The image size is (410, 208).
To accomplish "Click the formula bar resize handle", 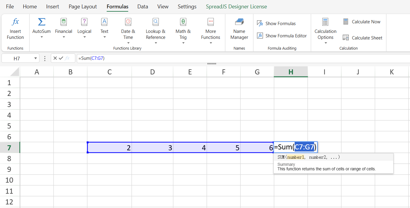I will (212, 64).
